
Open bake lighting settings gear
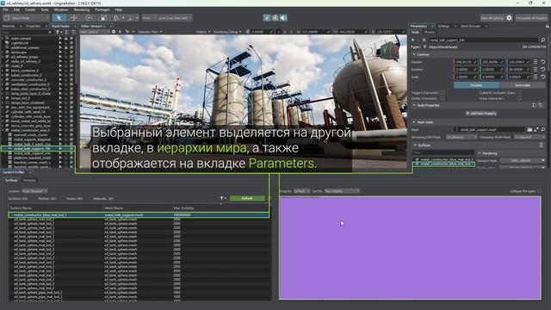pos(509,17)
